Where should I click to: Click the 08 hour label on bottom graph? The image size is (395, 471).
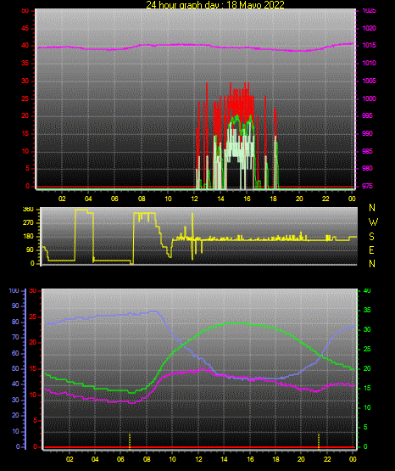point(147,459)
